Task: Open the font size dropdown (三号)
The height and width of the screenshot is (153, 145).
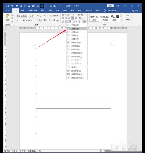Action: point(32,16)
